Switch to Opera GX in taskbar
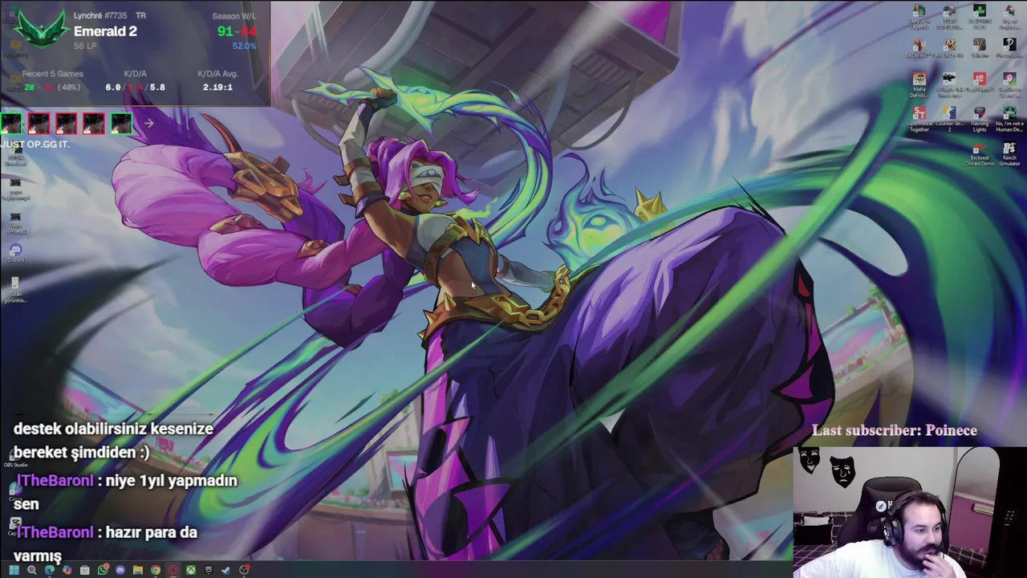 [173, 570]
